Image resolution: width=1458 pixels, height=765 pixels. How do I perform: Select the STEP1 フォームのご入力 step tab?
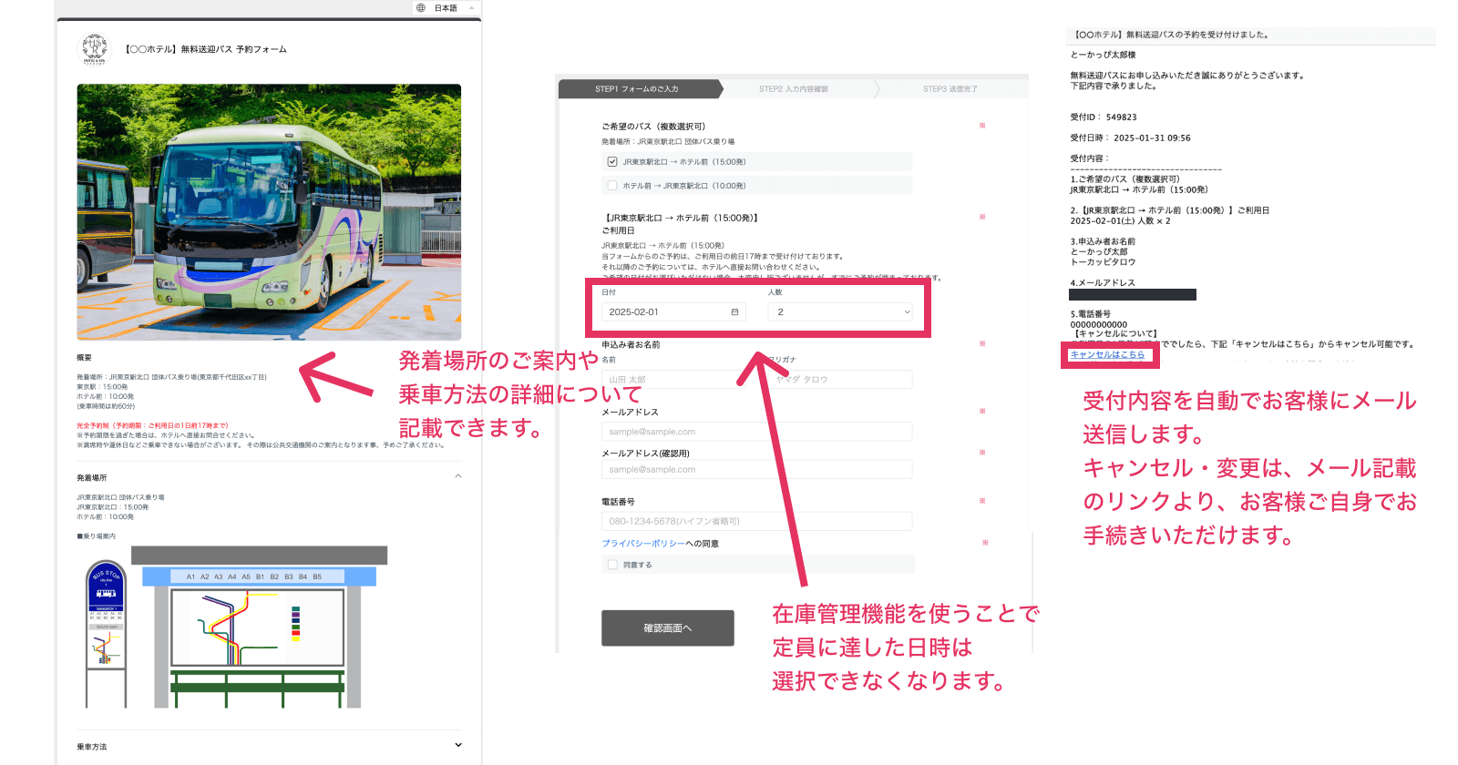pos(637,89)
